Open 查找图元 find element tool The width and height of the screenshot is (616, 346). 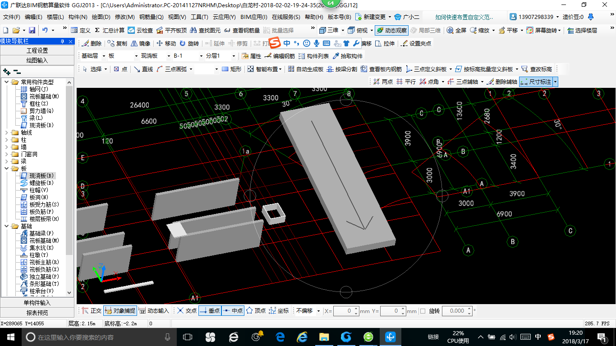206,30
